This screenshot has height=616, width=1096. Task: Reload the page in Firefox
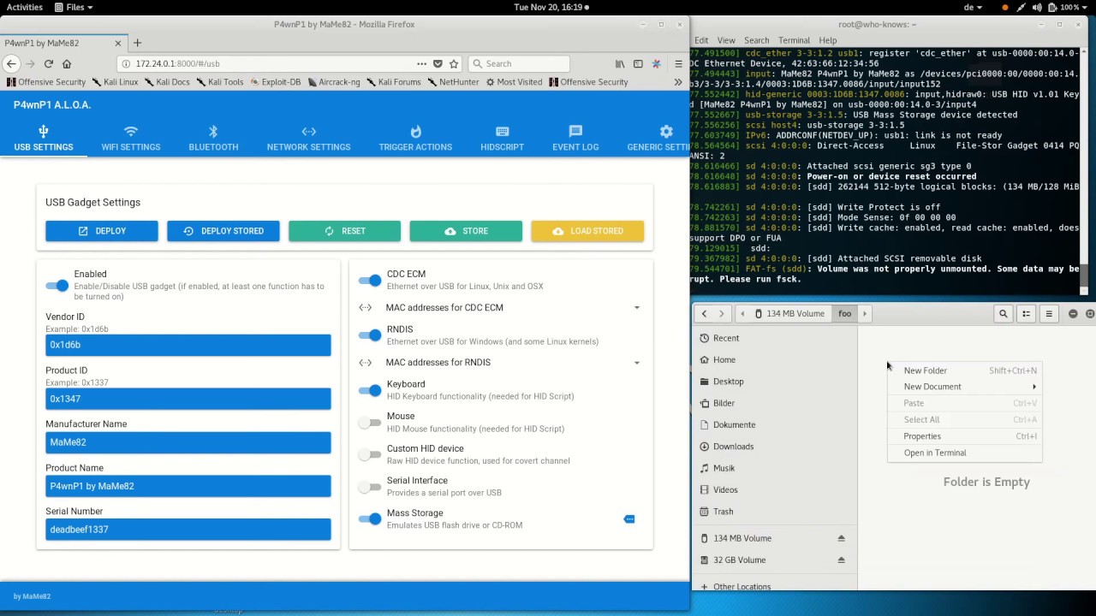(x=49, y=63)
